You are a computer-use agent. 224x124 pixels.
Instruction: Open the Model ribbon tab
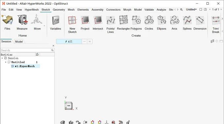tap(138, 10)
